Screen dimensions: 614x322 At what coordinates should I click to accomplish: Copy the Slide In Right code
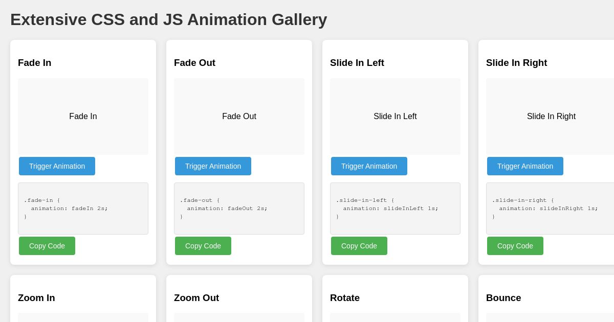point(515,246)
